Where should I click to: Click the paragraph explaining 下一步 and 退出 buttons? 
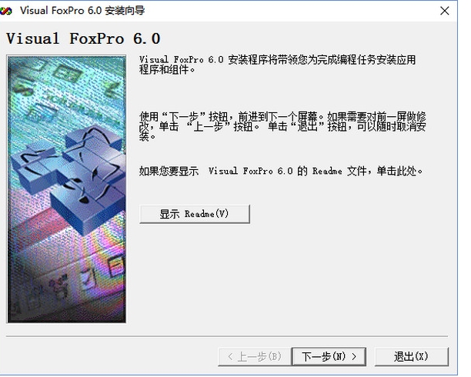click(282, 126)
